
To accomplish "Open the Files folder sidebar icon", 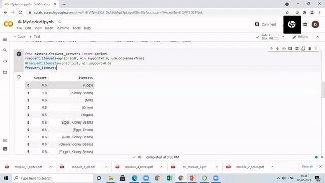I will pos(5,72).
